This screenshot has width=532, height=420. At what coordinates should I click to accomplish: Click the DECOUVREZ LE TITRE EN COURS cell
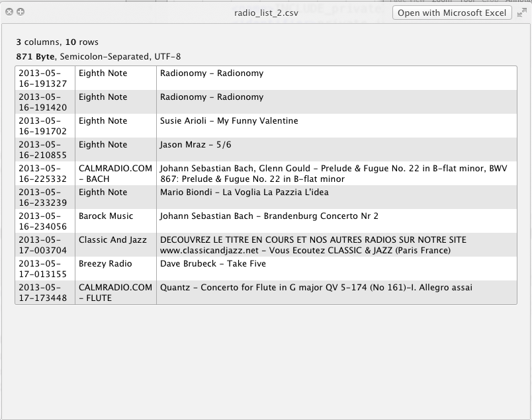point(337,245)
